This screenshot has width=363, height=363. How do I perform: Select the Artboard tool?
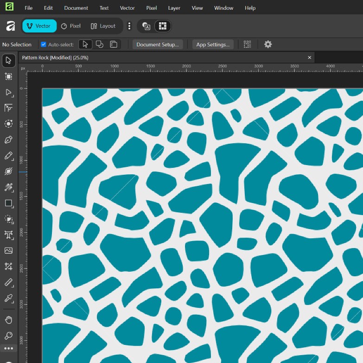[8, 76]
